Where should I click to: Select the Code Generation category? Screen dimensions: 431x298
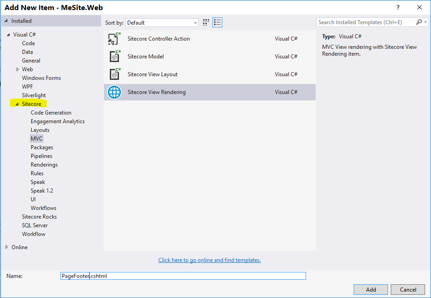[x=51, y=113]
